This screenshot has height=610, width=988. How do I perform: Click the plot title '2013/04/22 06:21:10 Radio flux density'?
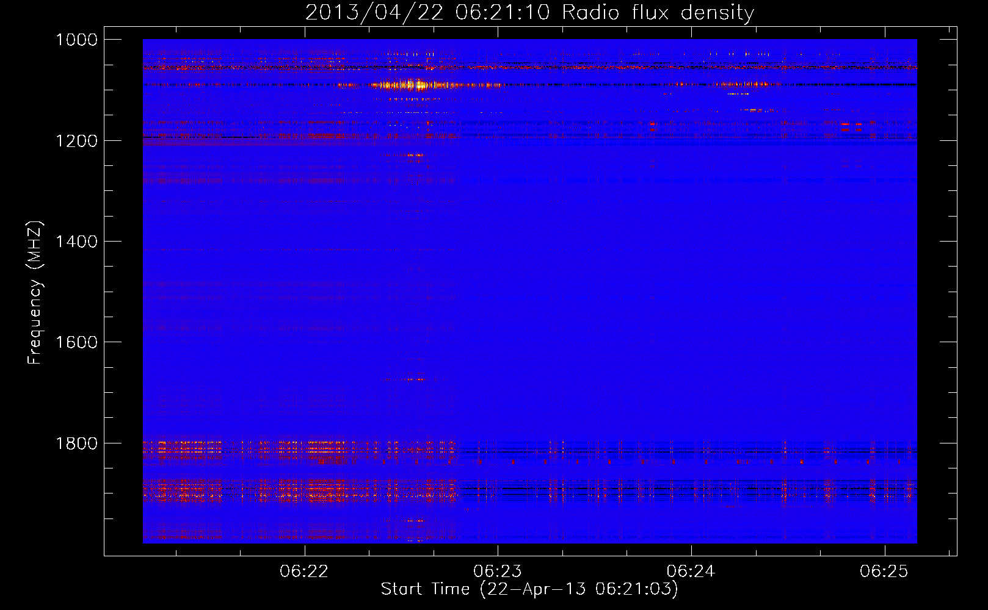tap(529, 13)
